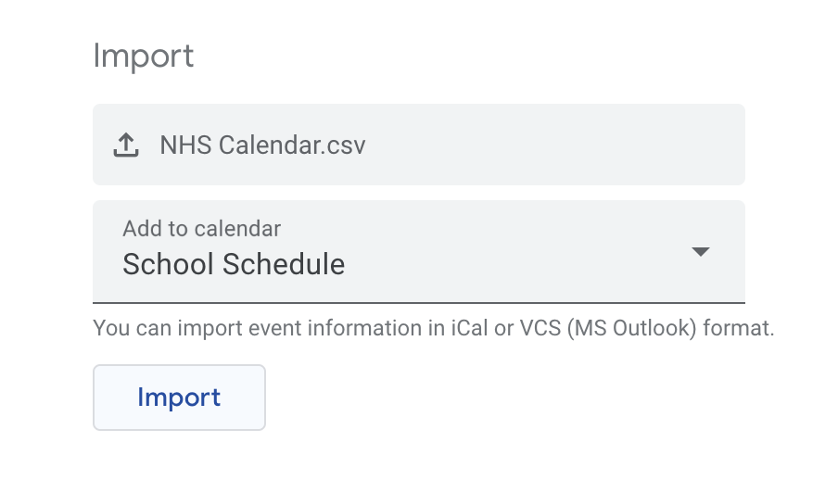Expand the Add to calendar dropdown arrow
The width and height of the screenshot is (838, 480).
701,252
